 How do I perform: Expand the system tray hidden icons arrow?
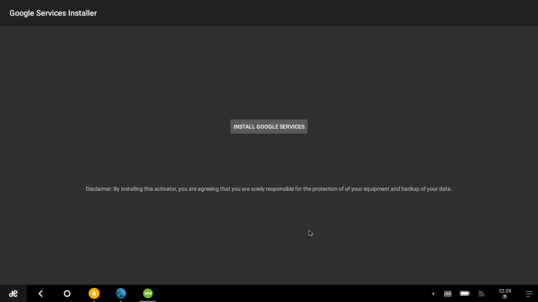tap(433, 294)
